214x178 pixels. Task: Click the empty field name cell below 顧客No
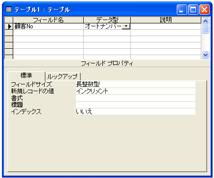(x=48, y=33)
